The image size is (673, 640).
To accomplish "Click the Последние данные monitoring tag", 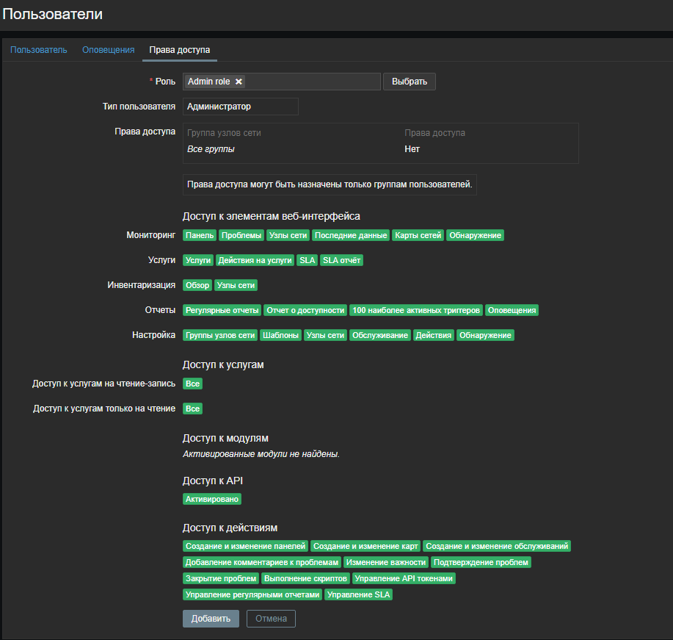I will [x=351, y=235].
